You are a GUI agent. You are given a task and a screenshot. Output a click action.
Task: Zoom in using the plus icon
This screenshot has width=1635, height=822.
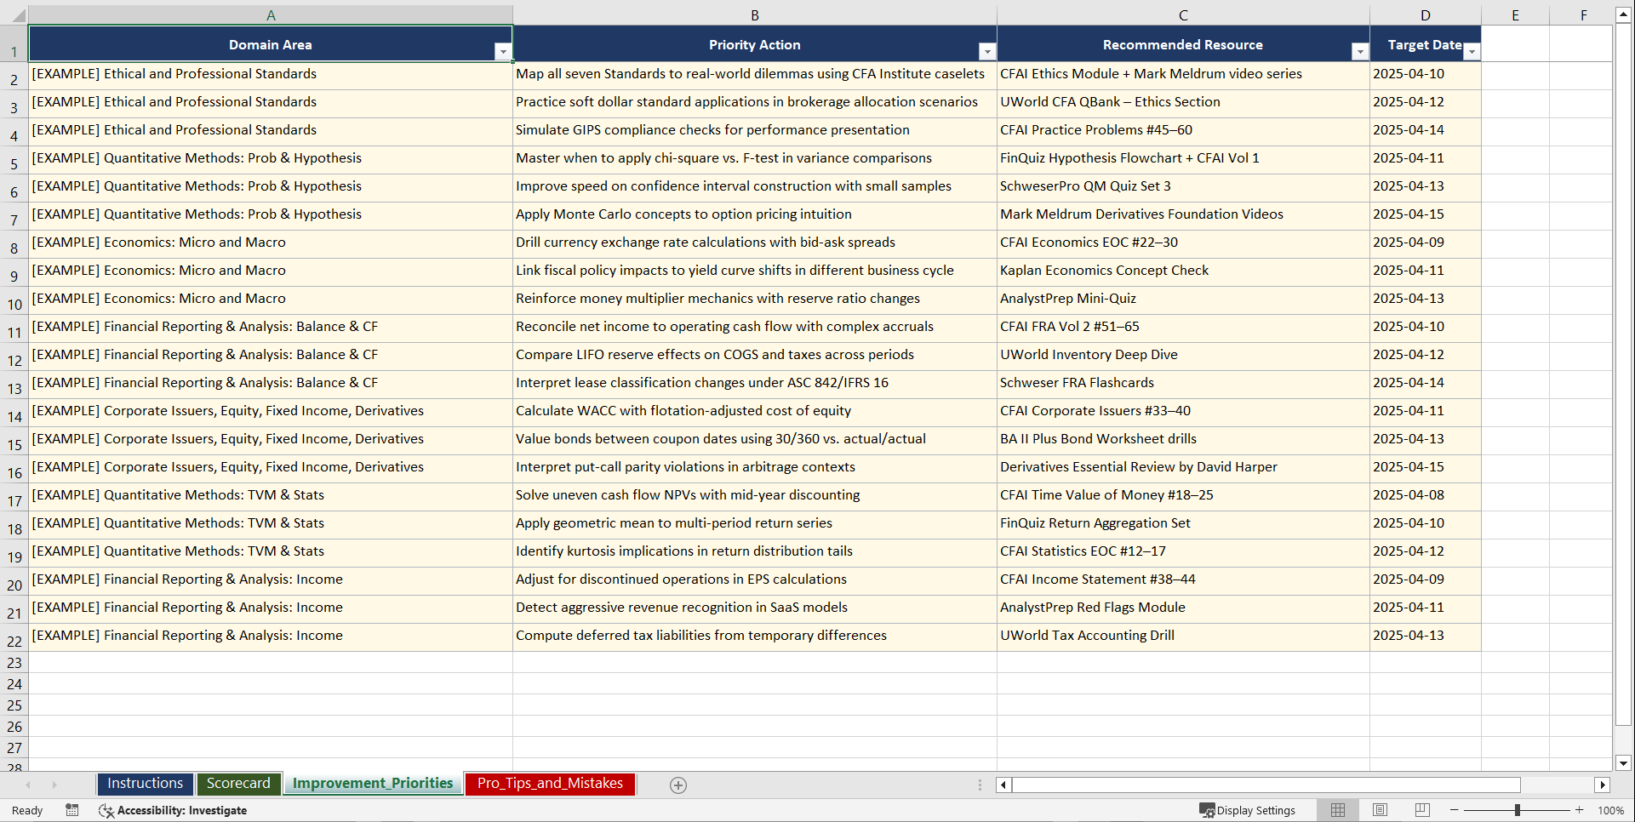[x=1579, y=810]
